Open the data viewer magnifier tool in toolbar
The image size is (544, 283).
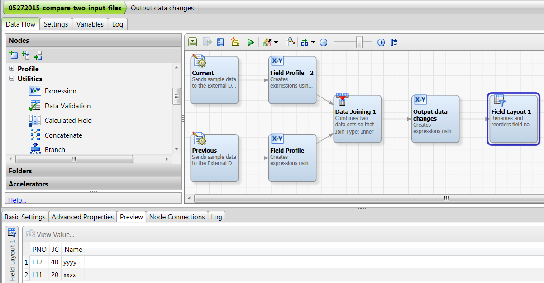pyautogui.click(x=290, y=42)
